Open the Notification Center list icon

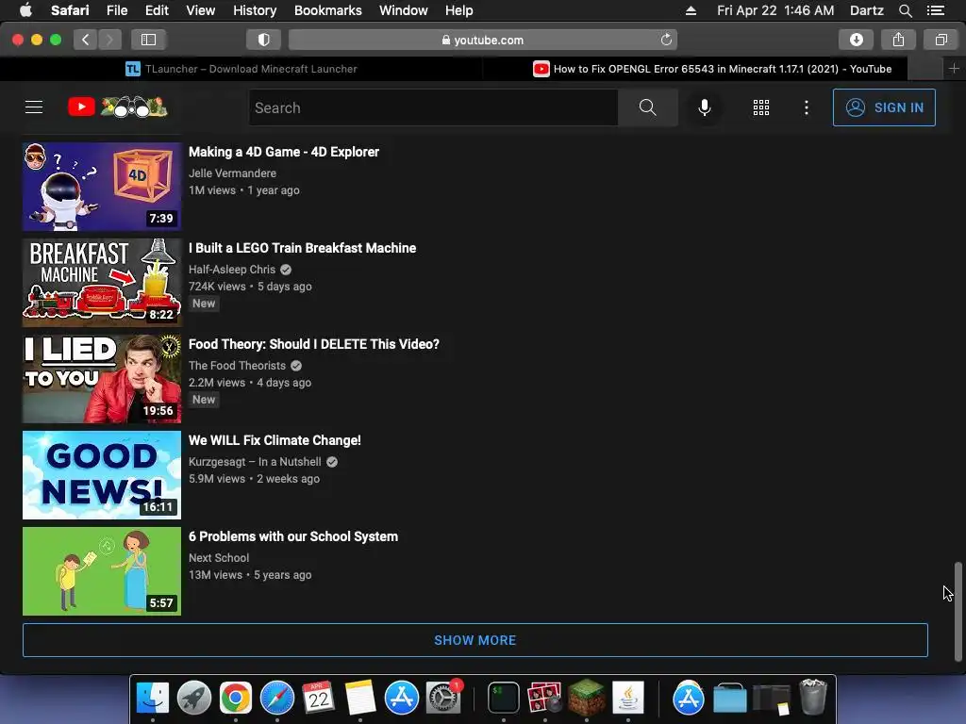coord(935,10)
